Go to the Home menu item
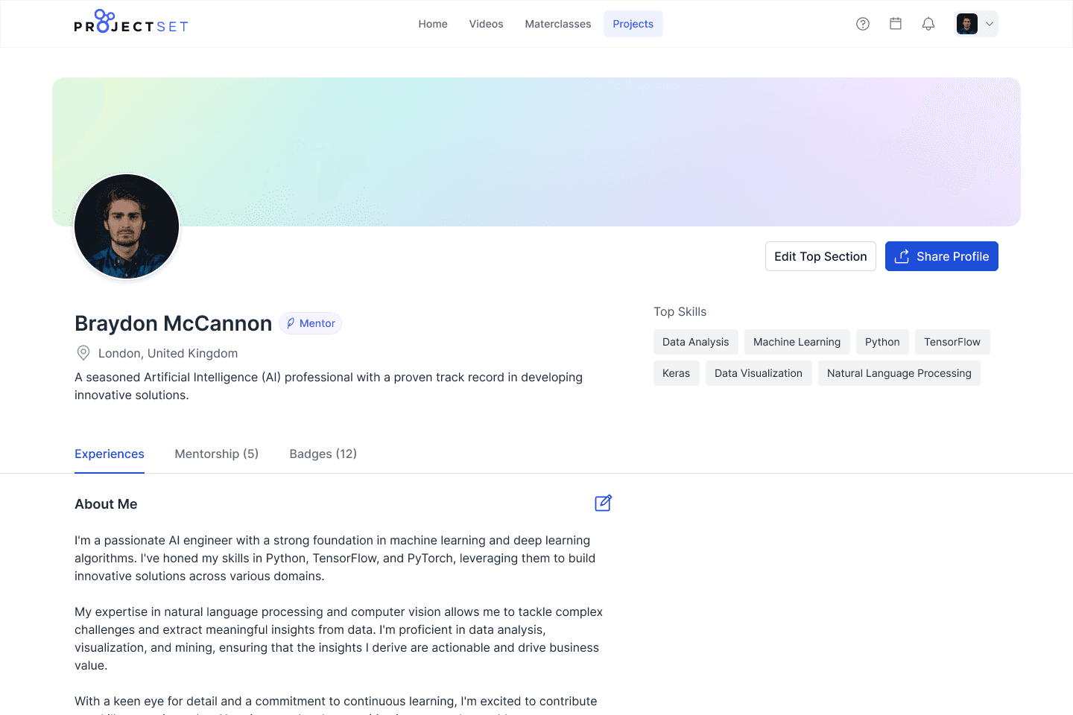This screenshot has height=715, width=1073. (433, 24)
